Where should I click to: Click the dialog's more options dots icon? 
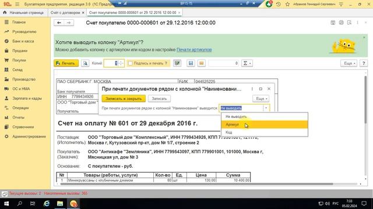(x=252, y=89)
